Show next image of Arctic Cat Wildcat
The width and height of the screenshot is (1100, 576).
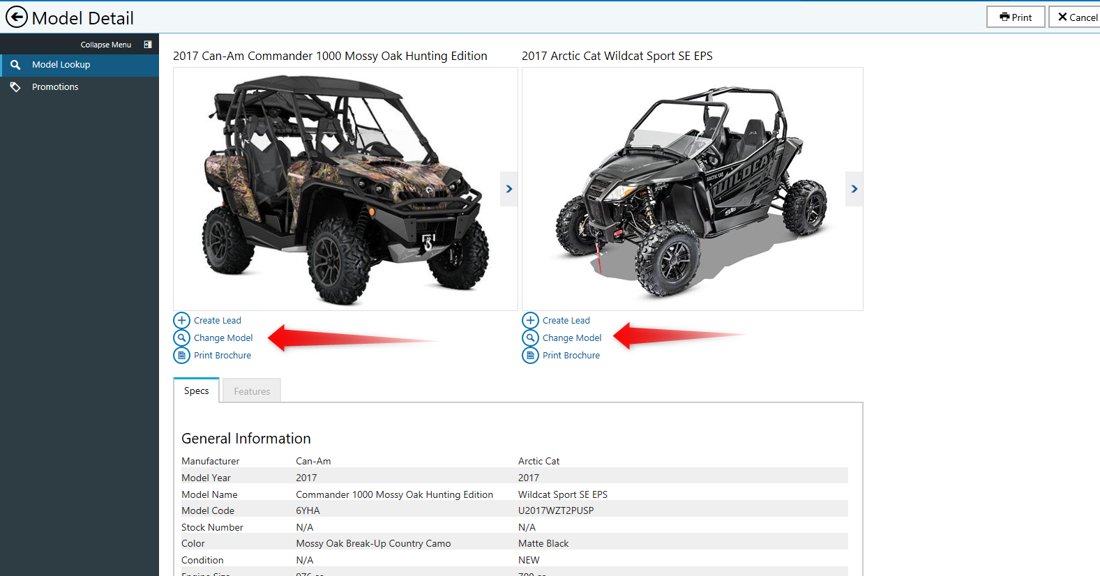pos(854,189)
